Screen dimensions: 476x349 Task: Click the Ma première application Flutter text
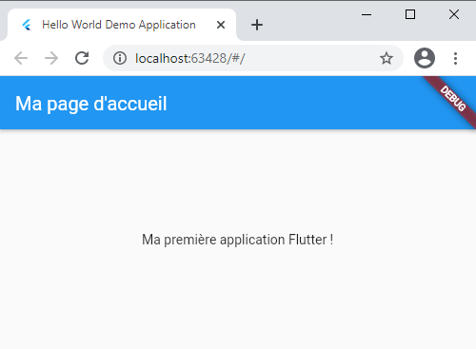[237, 240]
